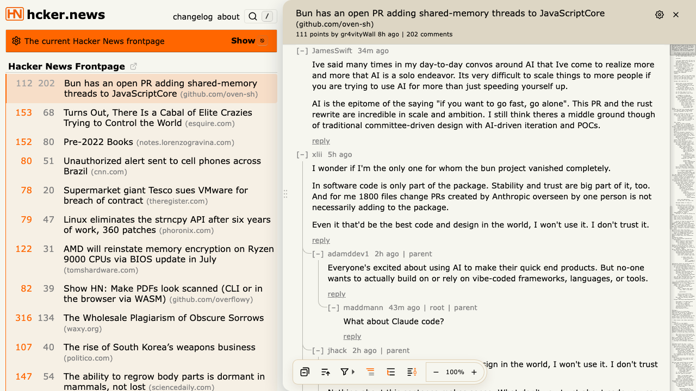
Task: Click the comments minimap overview on right edge
Action: (683, 217)
